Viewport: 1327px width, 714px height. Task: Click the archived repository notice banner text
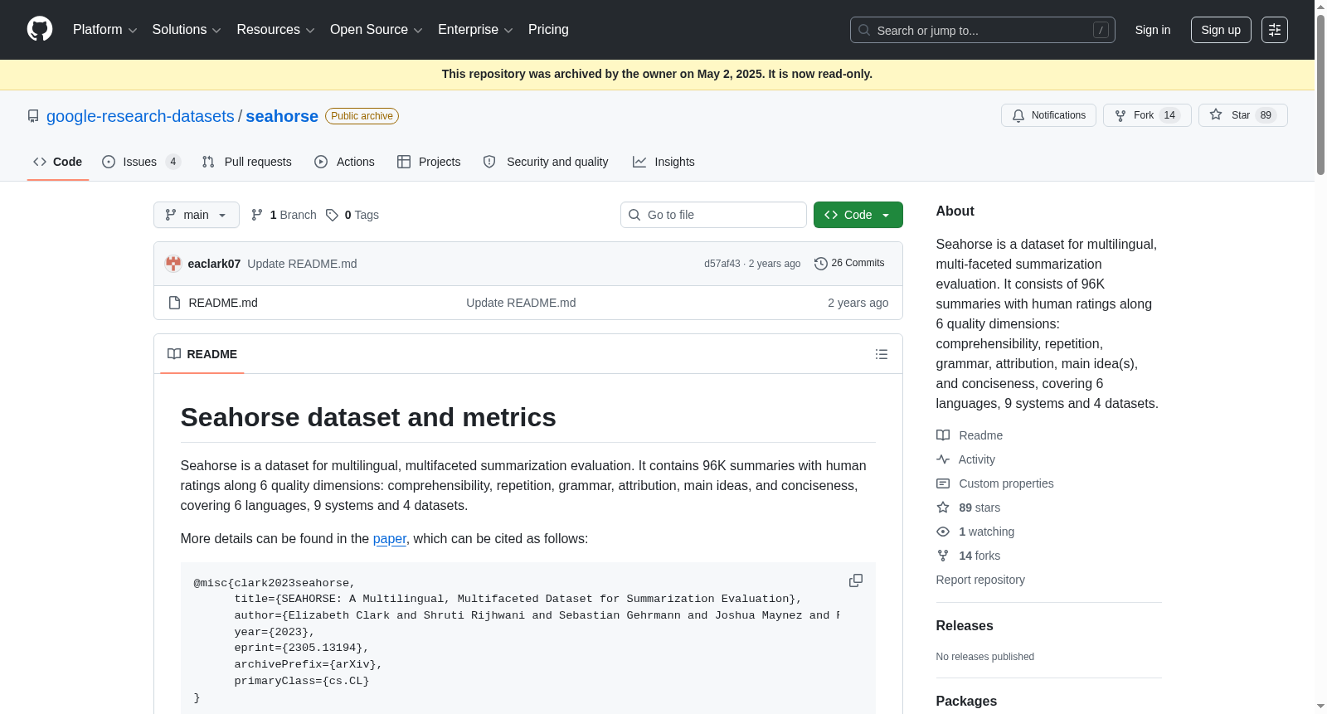pos(657,74)
